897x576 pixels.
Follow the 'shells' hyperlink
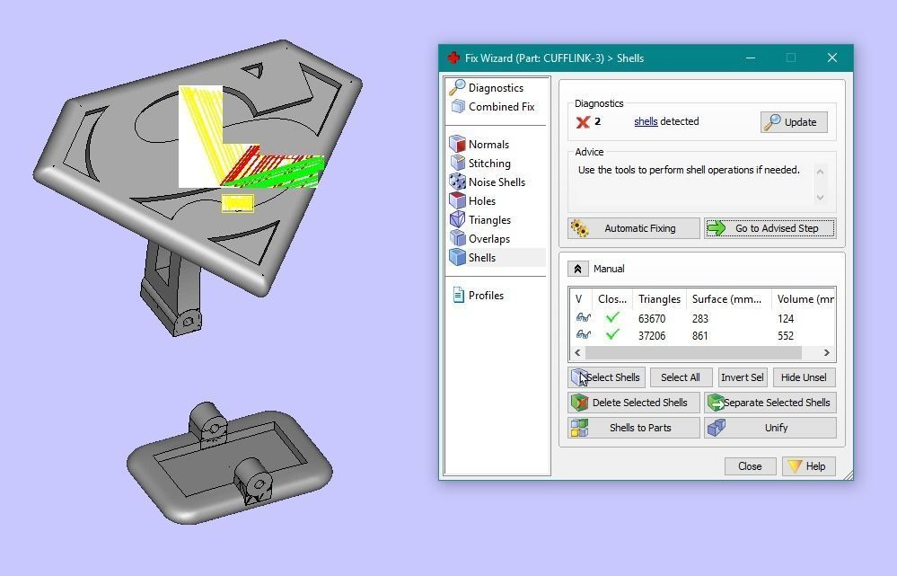[x=646, y=121]
